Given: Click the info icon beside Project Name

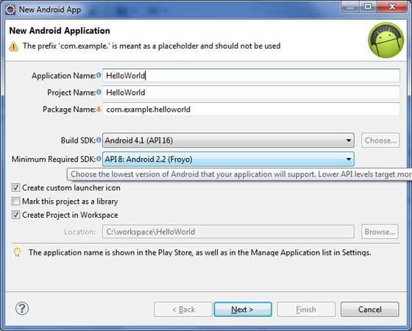Looking at the screenshot, I should point(99,92).
